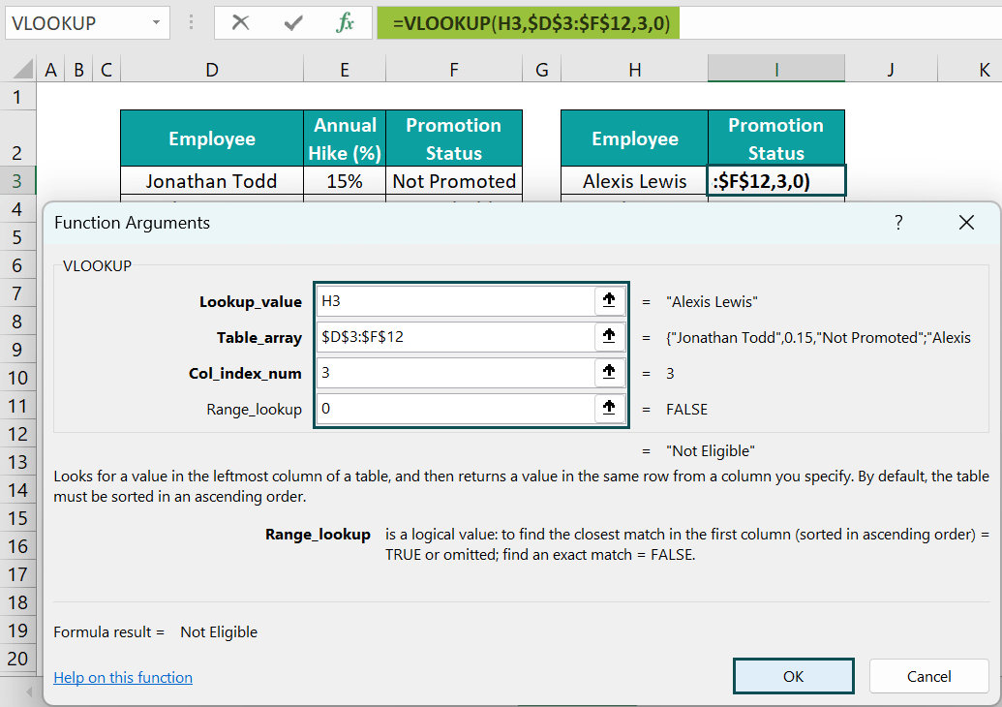Click the range selector icon for Table_array
Viewport: 1002px width, 707px height.
coord(609,336)
